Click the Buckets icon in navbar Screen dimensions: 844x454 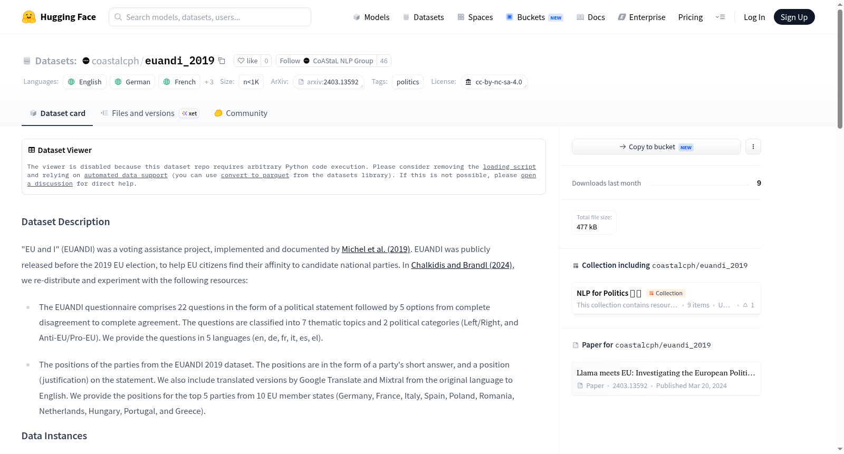tap(510, 17)
